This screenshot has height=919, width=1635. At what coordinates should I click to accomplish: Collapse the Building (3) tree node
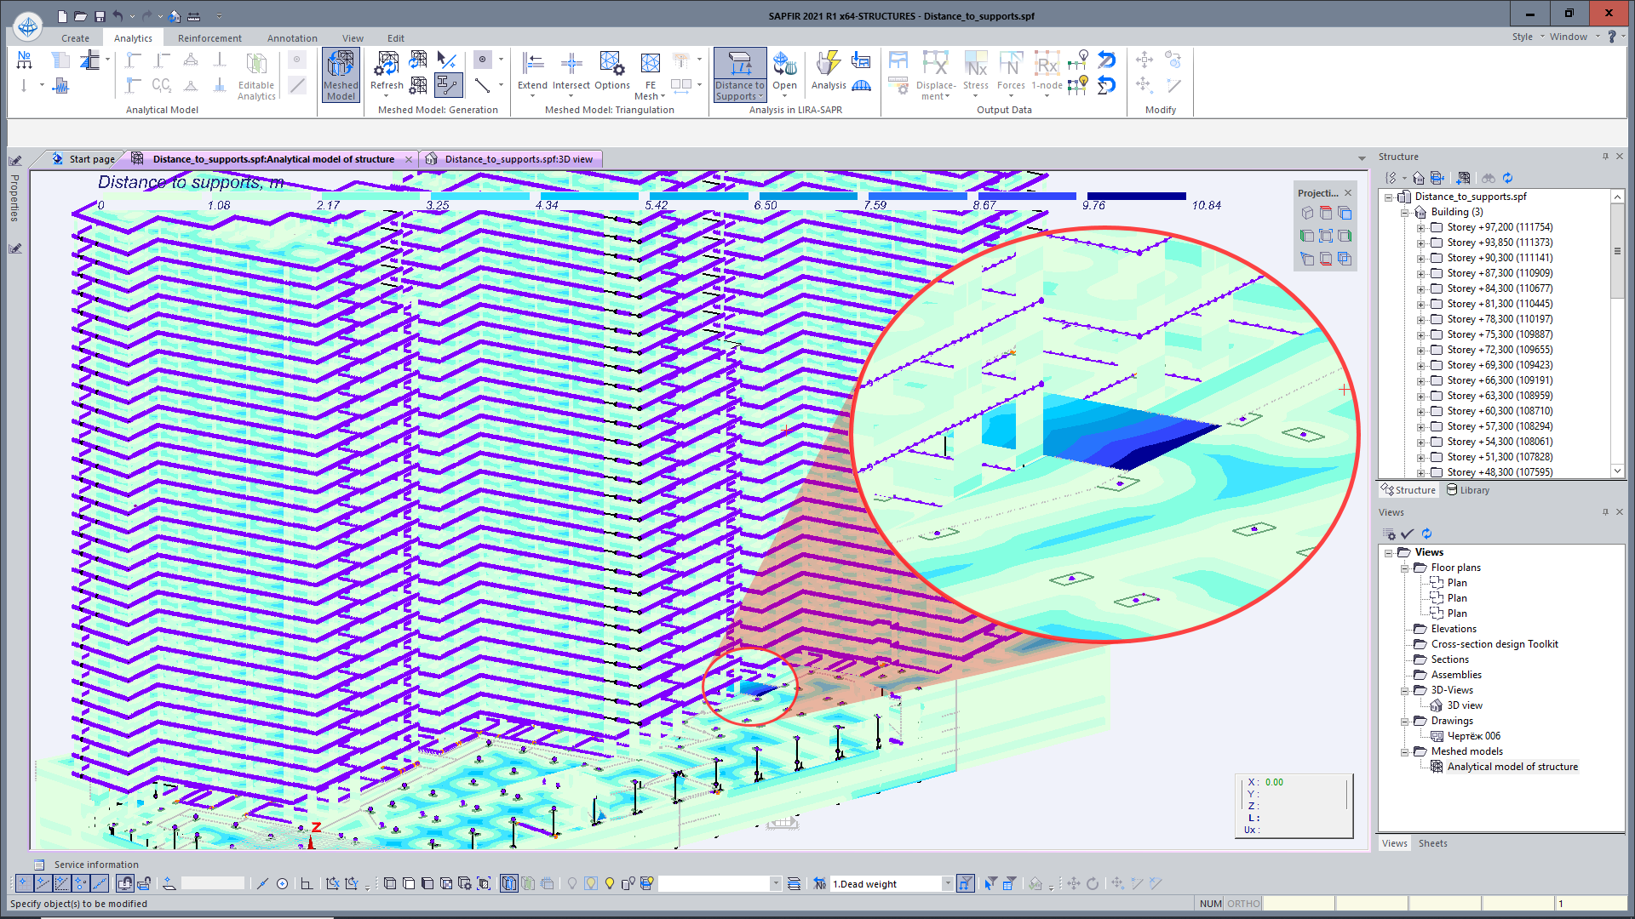[1404, 212]
